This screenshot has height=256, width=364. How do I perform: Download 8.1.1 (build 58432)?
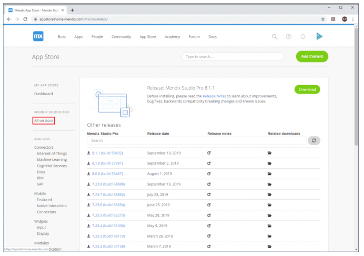click(107, 153)
